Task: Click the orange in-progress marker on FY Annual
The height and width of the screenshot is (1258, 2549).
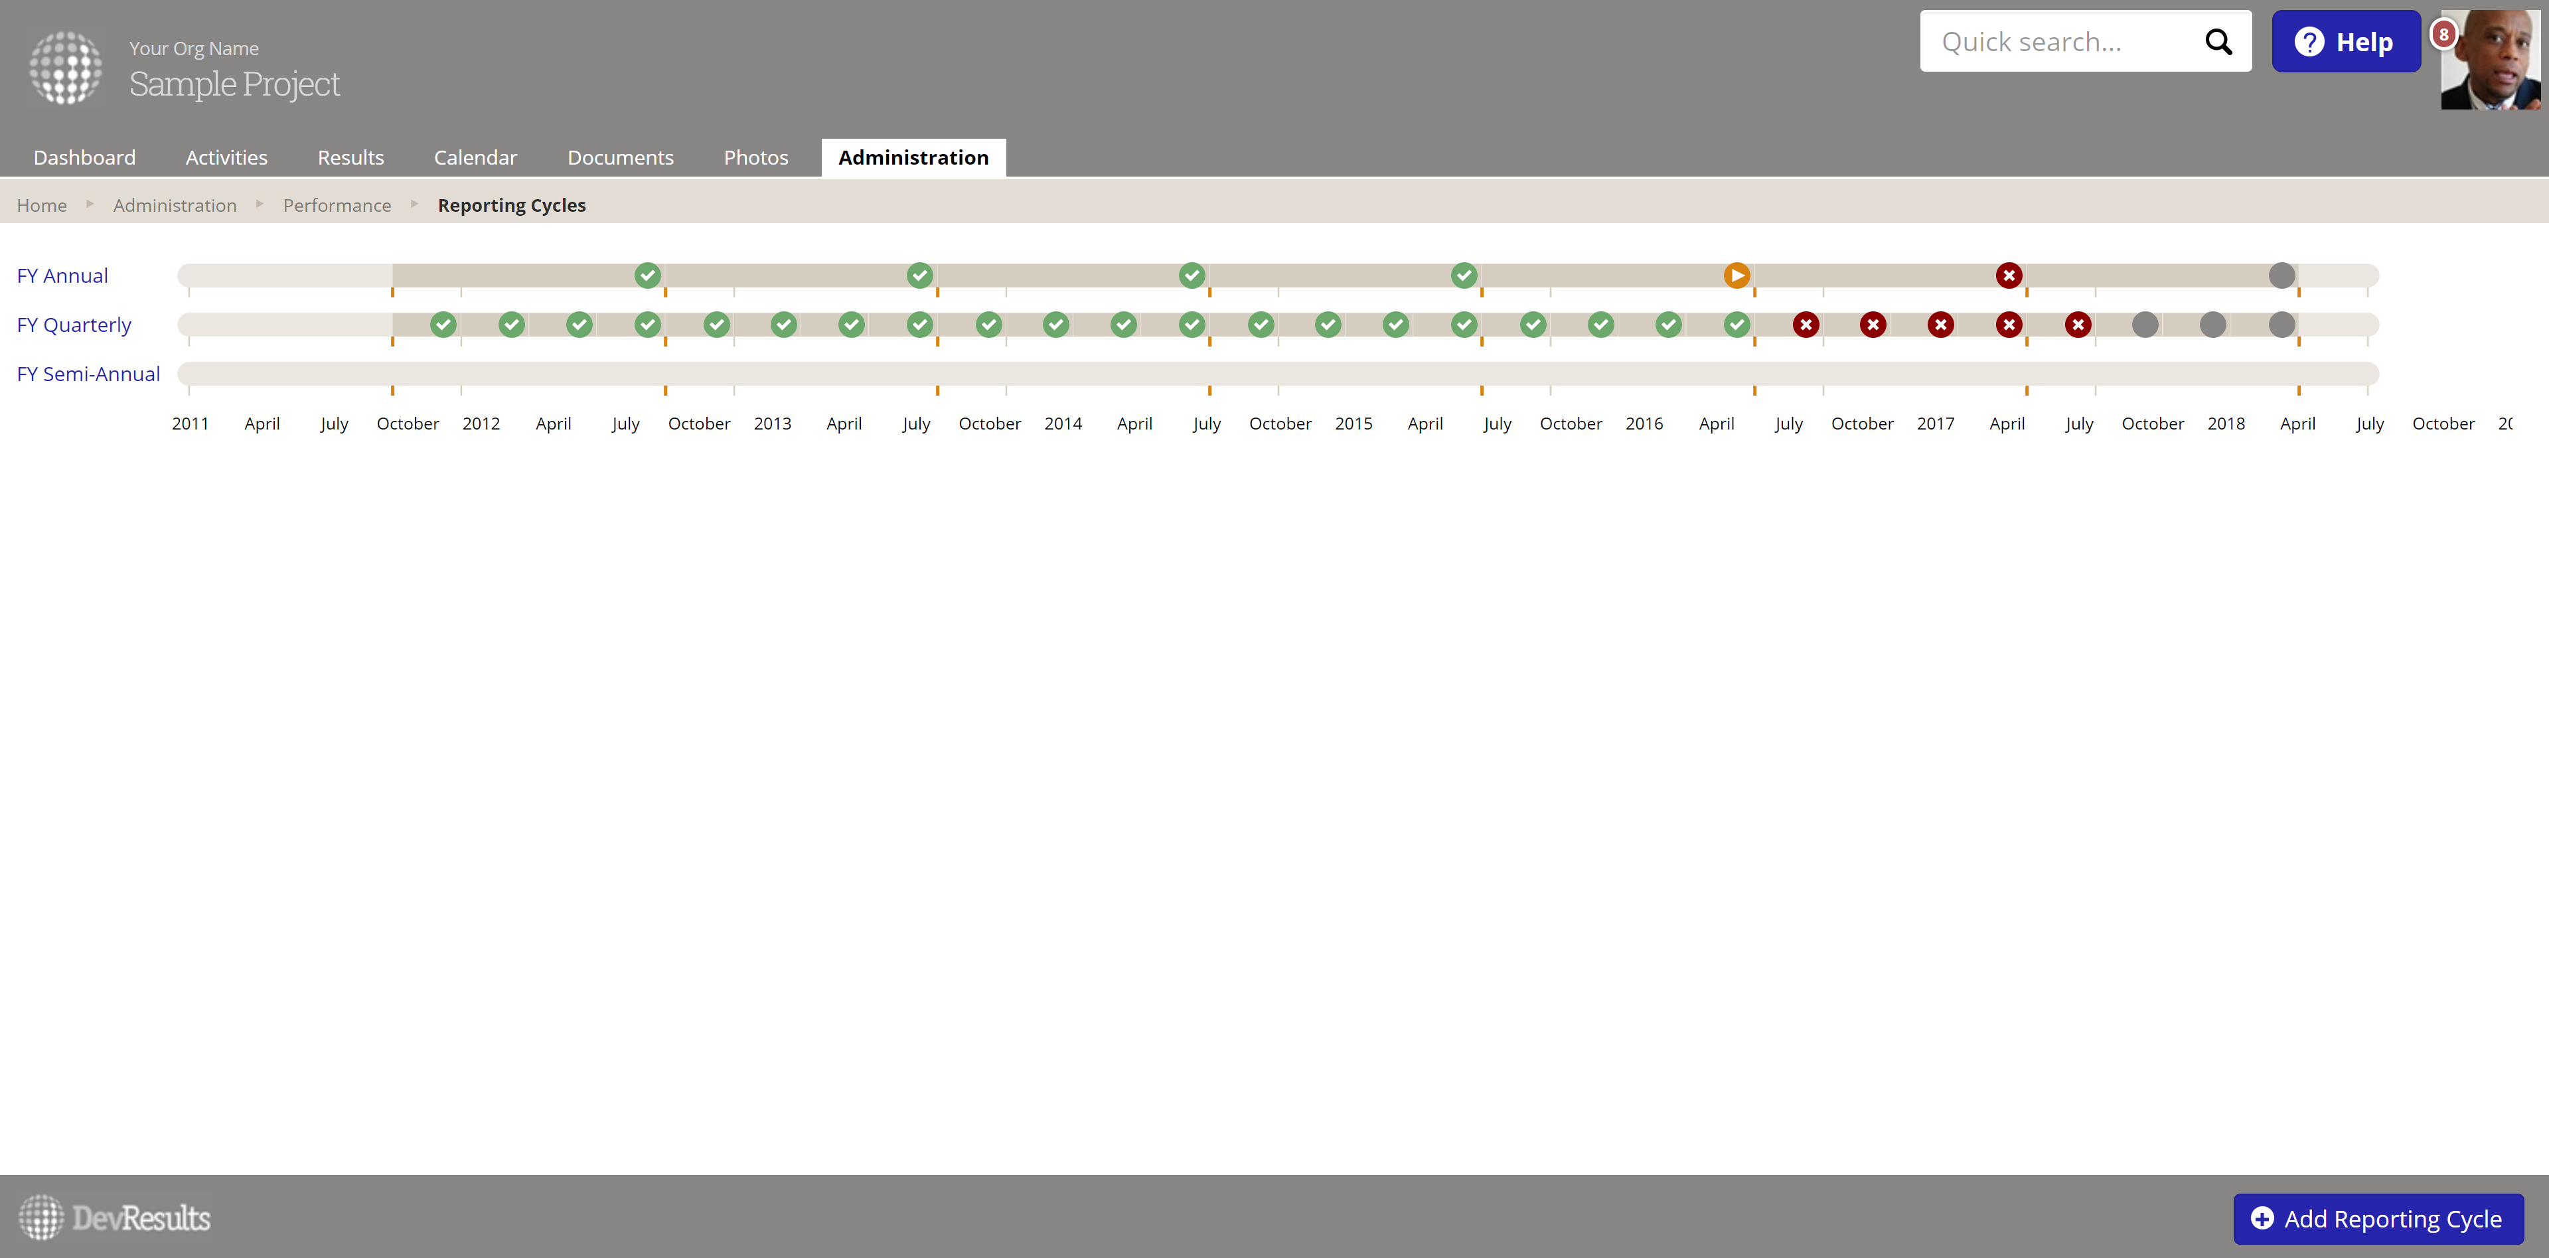Action: 1737,275
